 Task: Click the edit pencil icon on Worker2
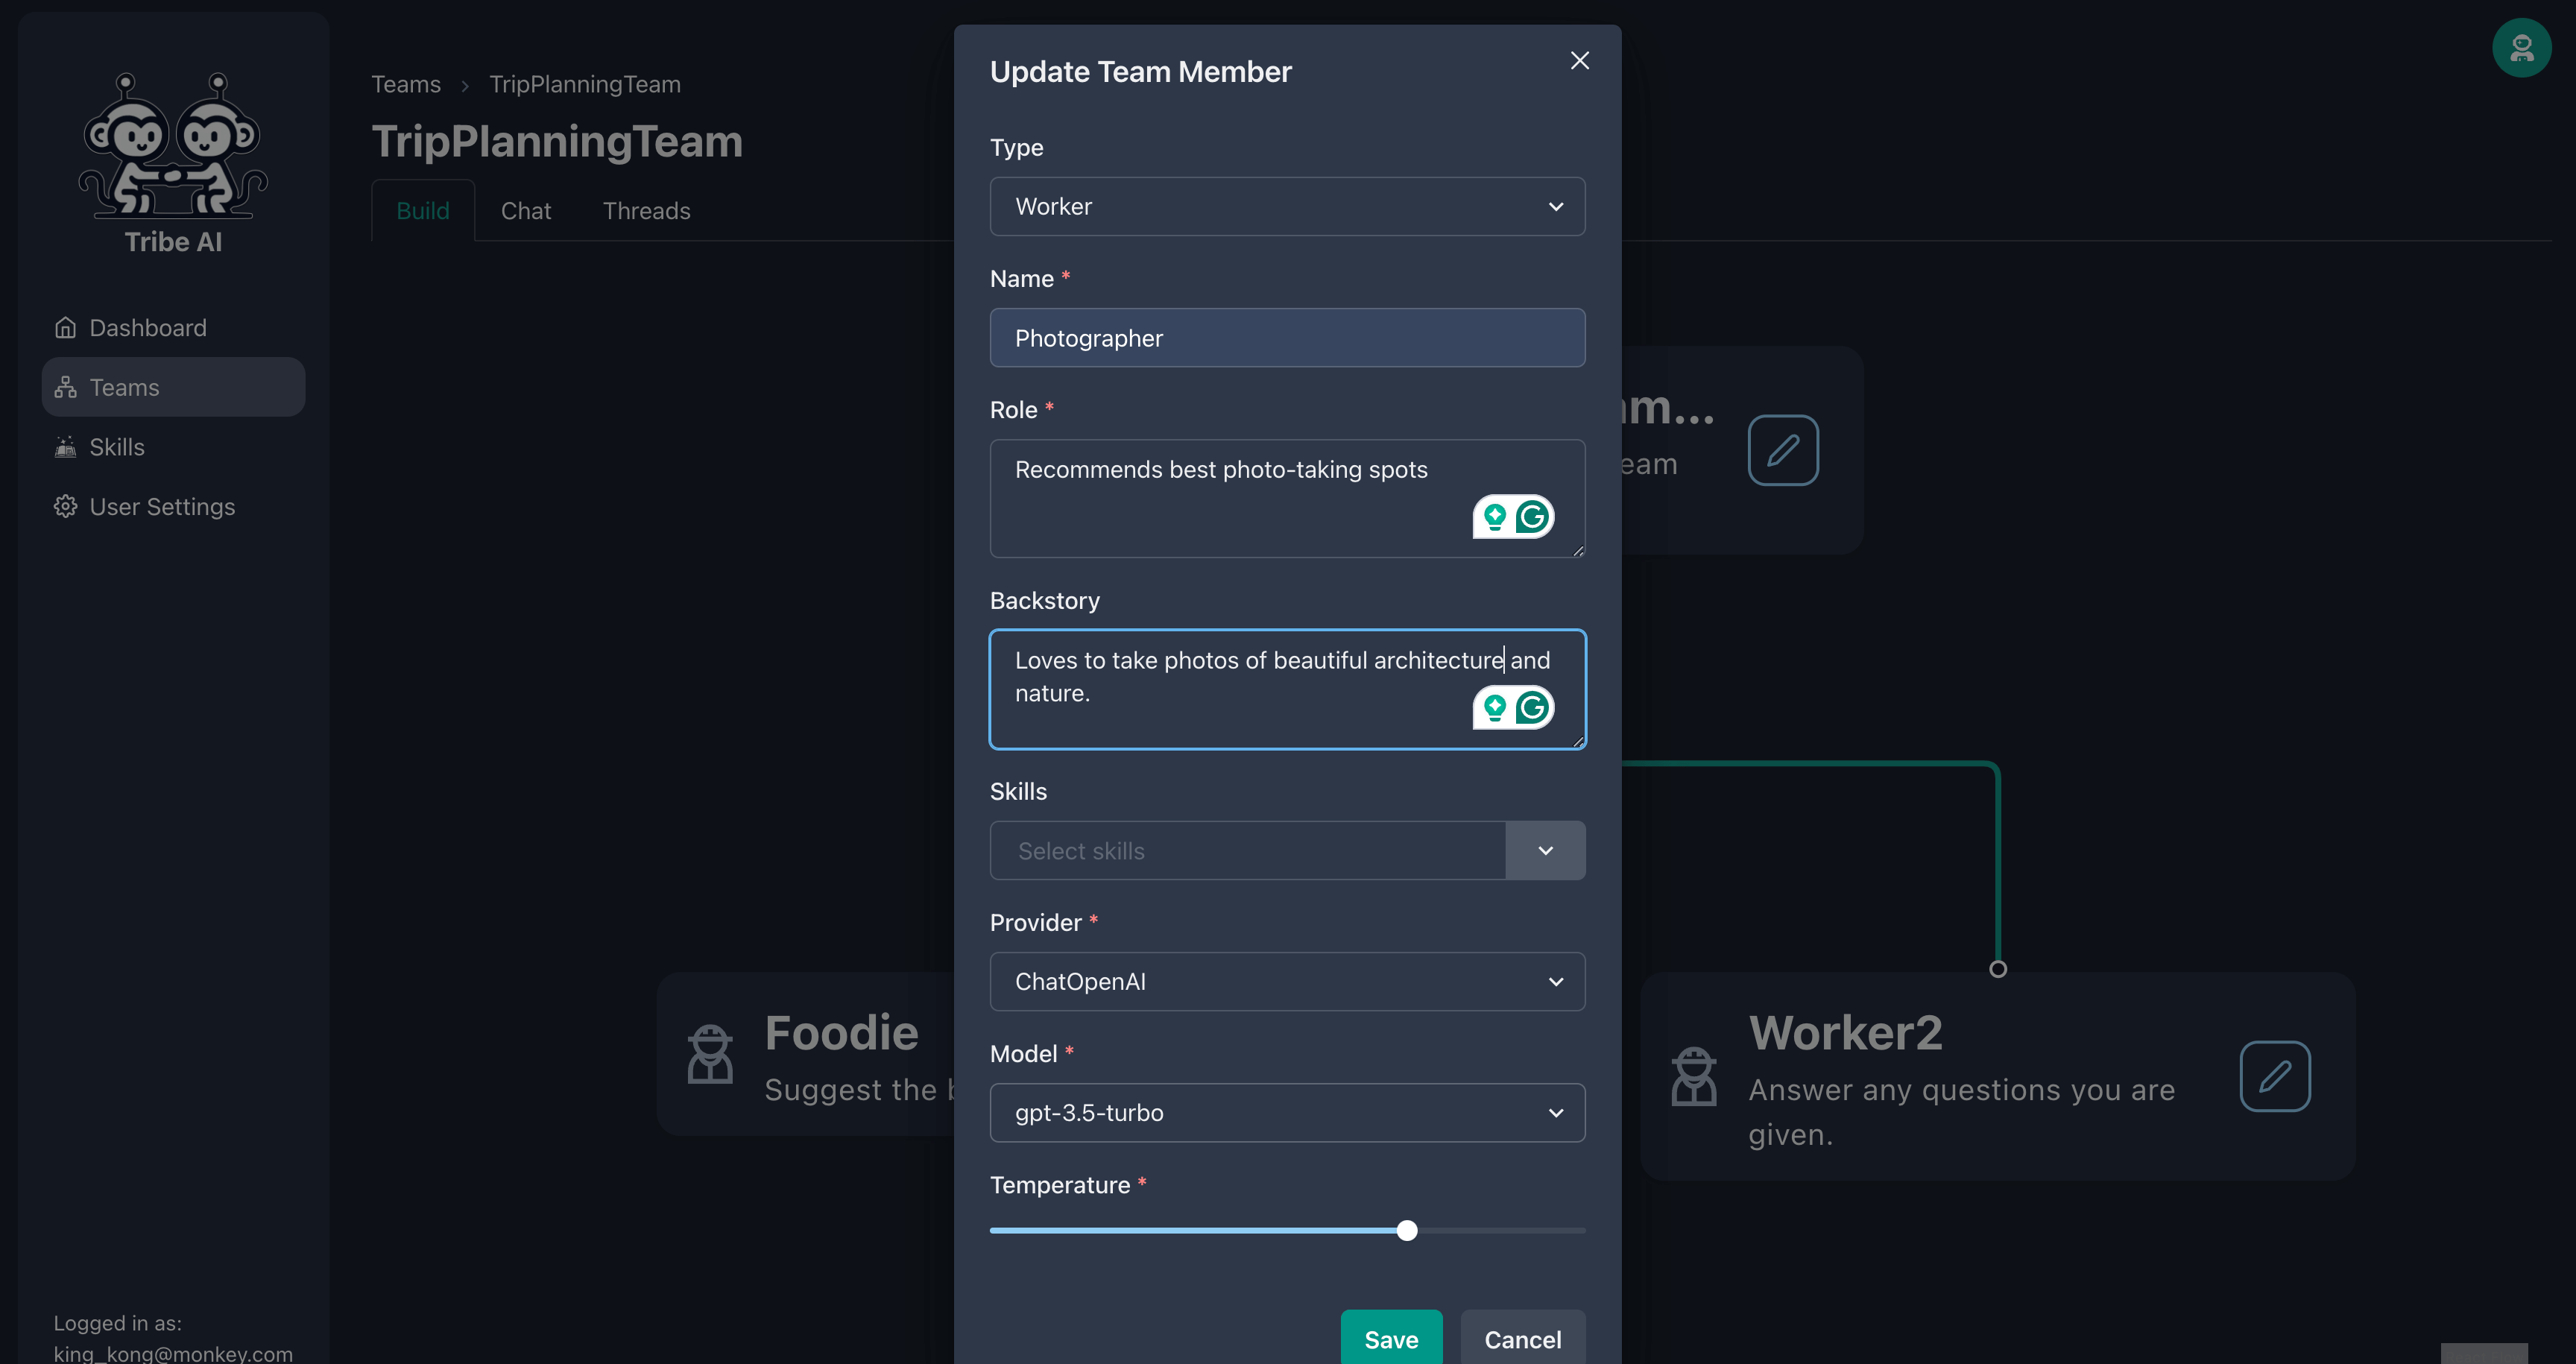pyautogui.click(x=2274, y=1075)
